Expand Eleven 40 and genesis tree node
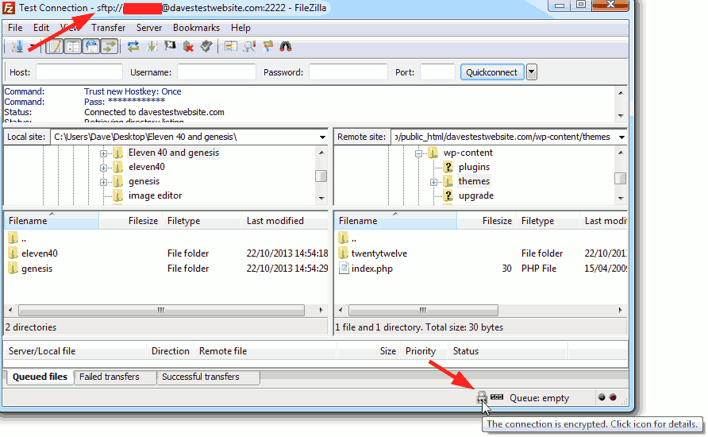The width and height of the screenshot is (708, 437). (x=103, y=153)
